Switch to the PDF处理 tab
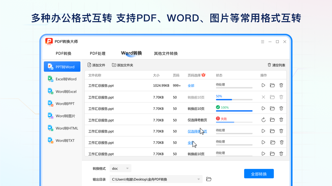Screen dimensions: 332x186 point(98,53)
